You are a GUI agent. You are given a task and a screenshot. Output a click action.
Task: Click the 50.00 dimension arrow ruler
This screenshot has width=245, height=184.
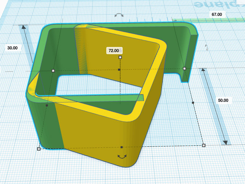click(x=214, y=107)
